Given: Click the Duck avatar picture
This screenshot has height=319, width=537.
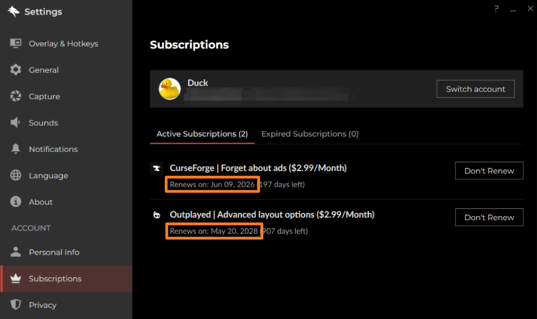Looking at the screenshot, I should [169, 89].
